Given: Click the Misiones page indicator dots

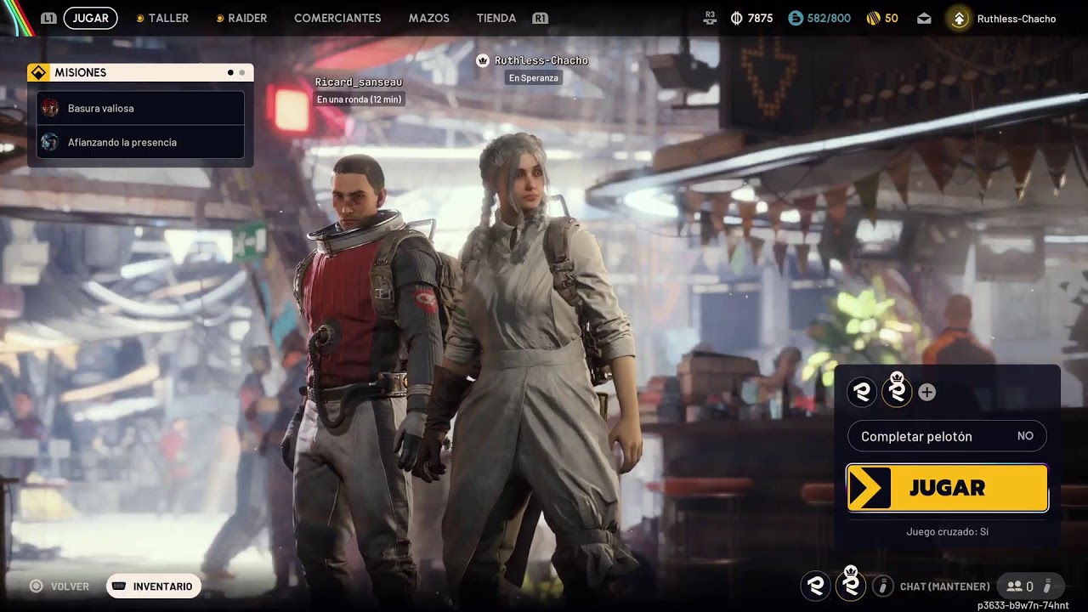Looking at the screenshot, I should [236, 72].
